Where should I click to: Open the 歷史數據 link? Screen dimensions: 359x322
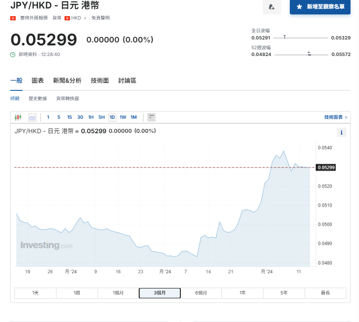tap(38, 98)
